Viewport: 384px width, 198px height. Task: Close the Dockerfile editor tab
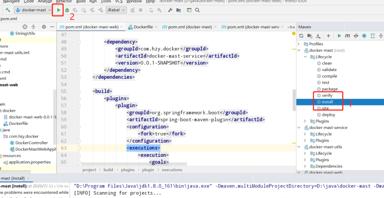click(x=156, y=27)
